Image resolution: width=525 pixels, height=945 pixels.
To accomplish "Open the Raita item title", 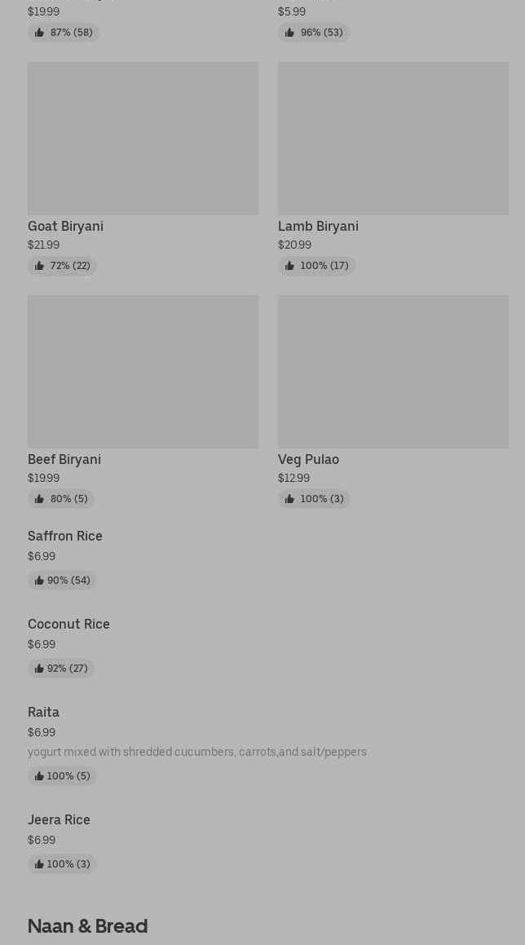I will (43, 712).
